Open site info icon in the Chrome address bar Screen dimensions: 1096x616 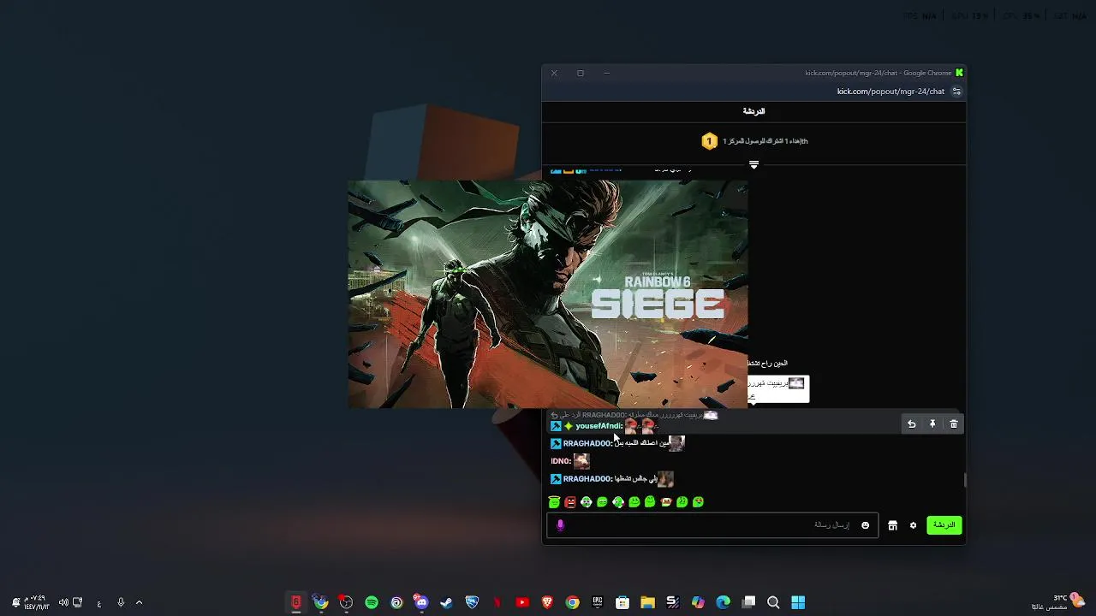coord(956,92)
